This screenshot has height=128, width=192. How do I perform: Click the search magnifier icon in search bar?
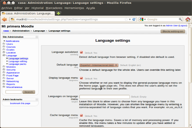pos(180,19)
